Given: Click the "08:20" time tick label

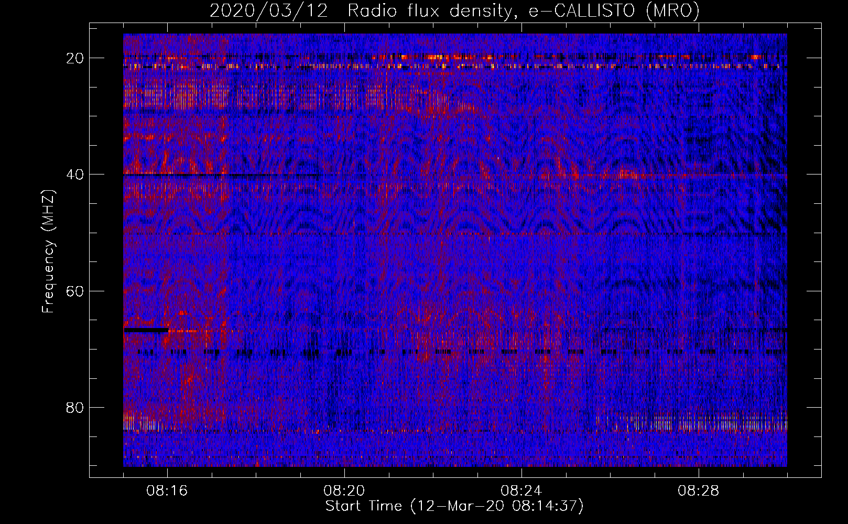Looking at the screenshot, I should 344,491.
